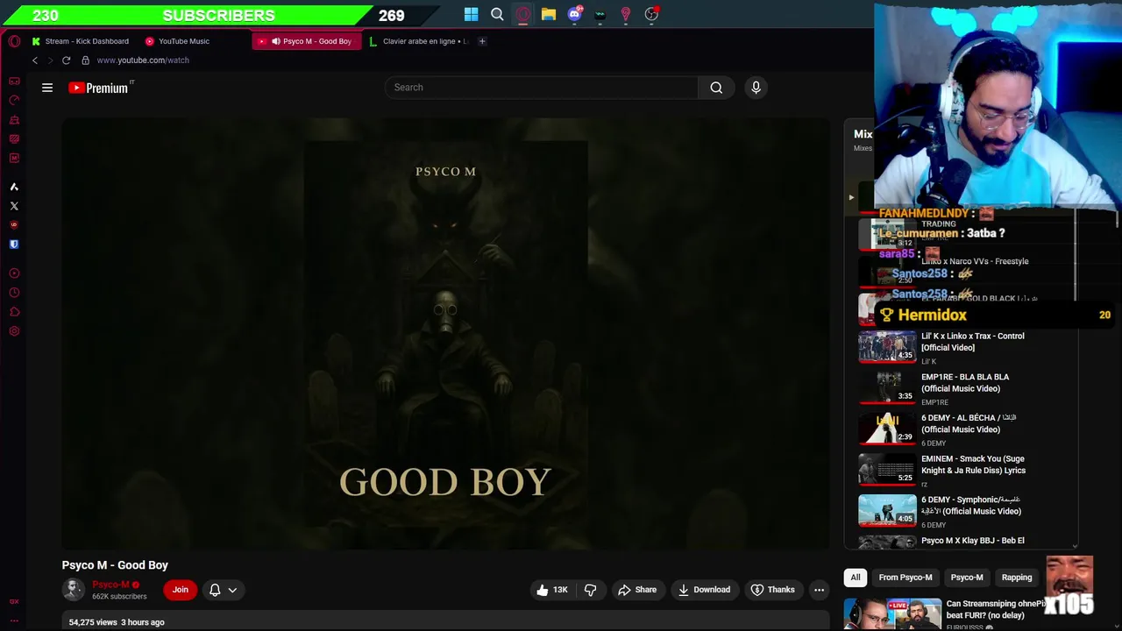
Task: Open the Player icon in Opera sidebar
Action: tap(14, 273)
